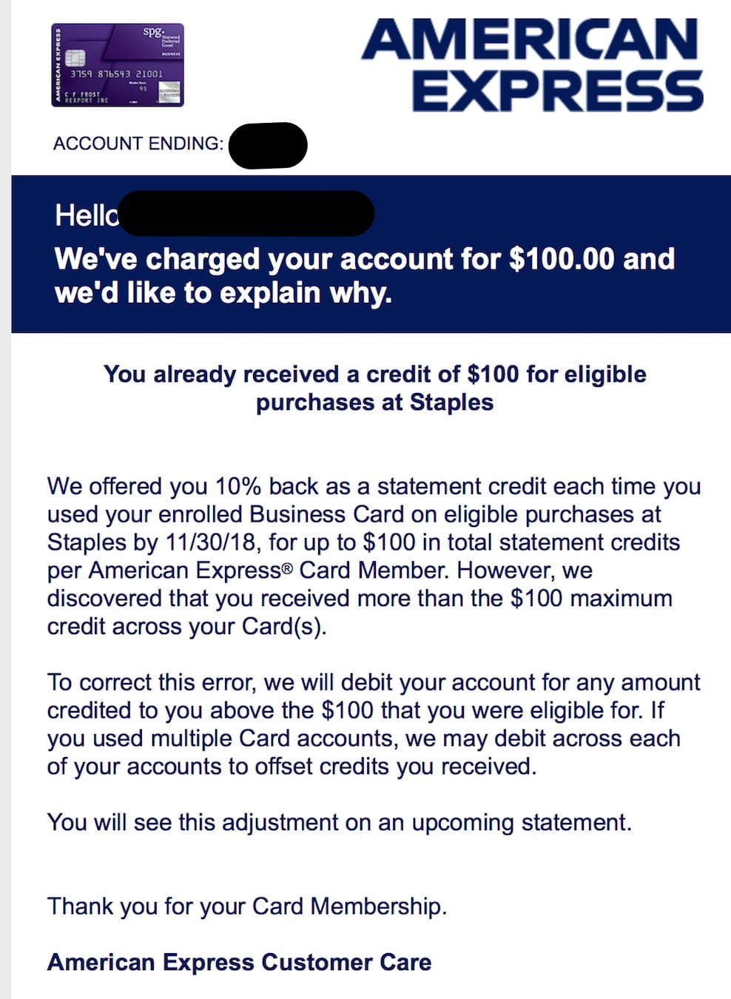Click "Thank you for your Card Membership" line
731x999 pixels.
click(247, 906)
